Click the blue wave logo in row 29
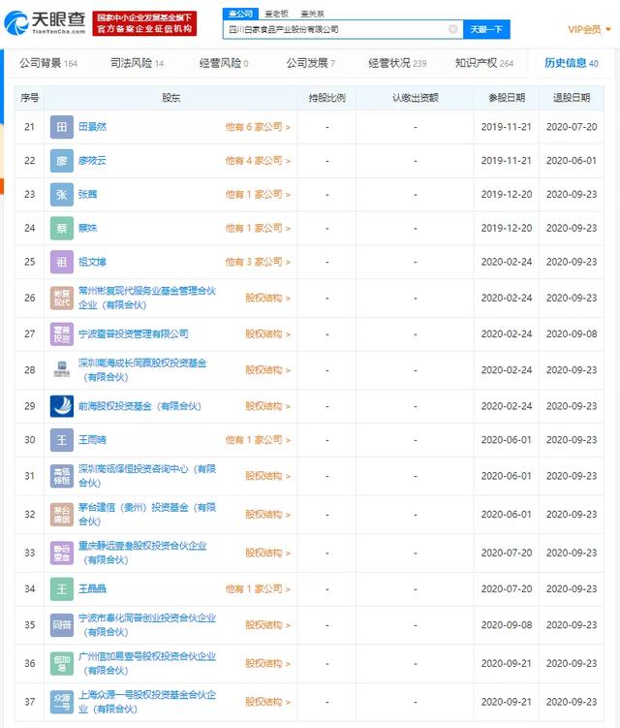 [62, 406]
